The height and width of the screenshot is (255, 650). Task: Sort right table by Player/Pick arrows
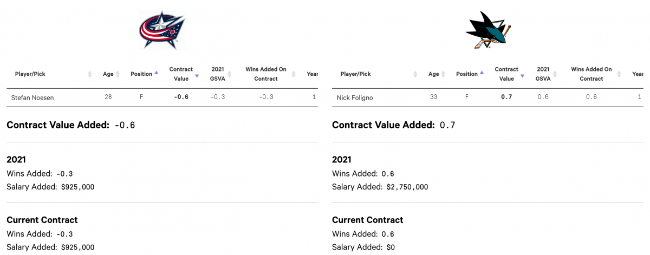[415, 74]
